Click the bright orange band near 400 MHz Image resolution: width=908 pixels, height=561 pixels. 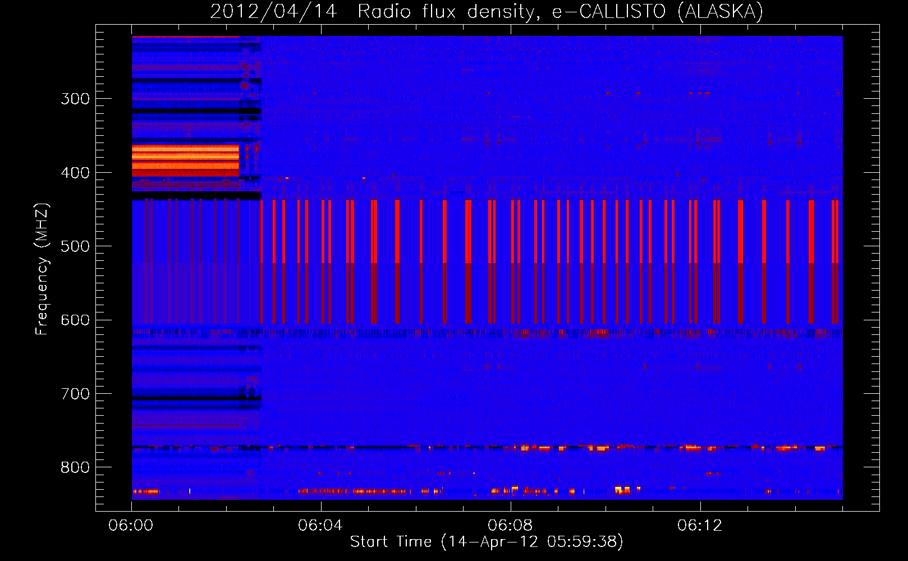185,160
